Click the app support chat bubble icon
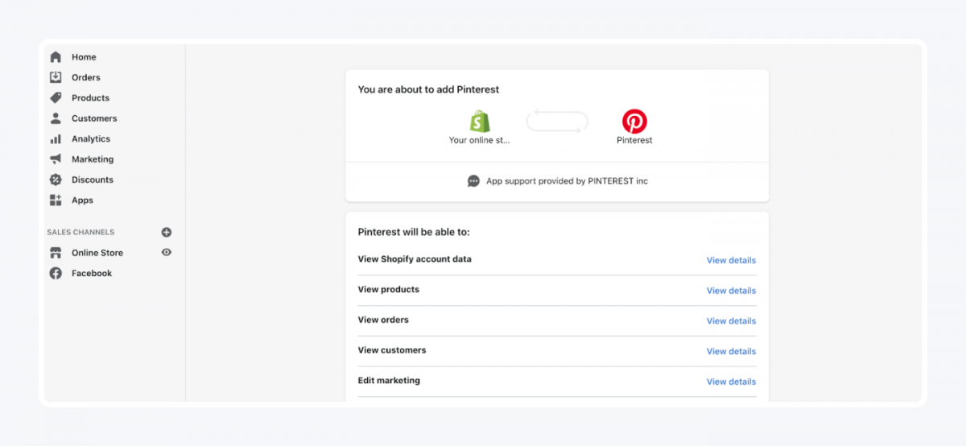The width and height of the screenshot is (966, 446). (x=473, y=181)
